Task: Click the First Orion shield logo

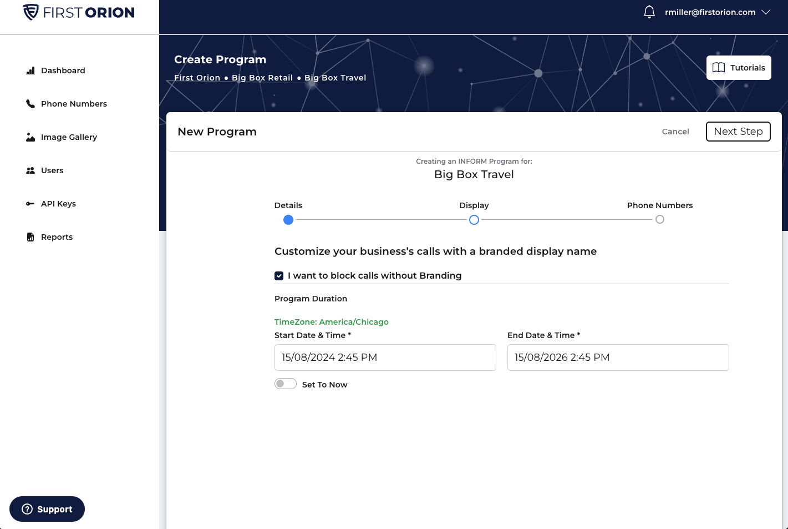Action: [x=31, y=12]
